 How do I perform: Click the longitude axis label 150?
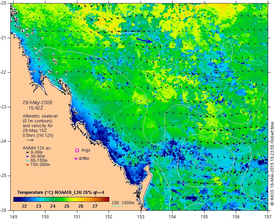[45, 217]
